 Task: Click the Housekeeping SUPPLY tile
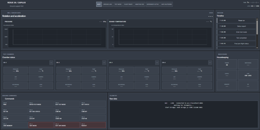click(227, 75)
